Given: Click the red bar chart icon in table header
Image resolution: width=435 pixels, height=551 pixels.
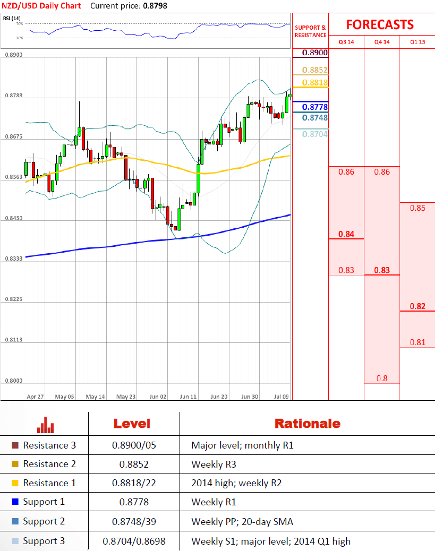Looking at the screenshot, I should 45,425.
